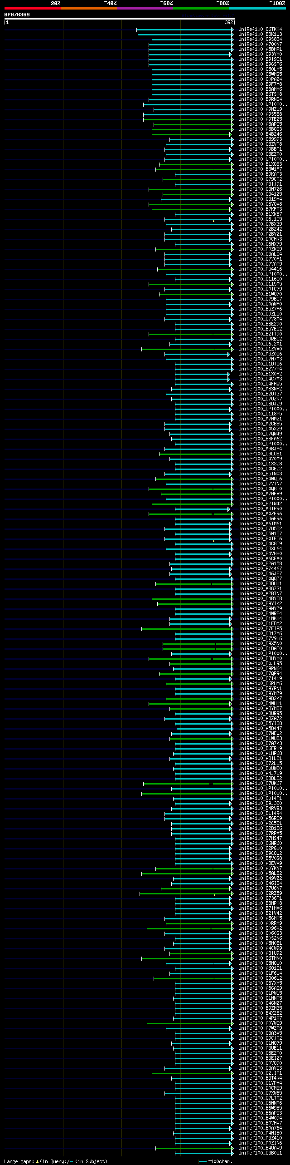Select last hit UniRef100_Q3B0U1
Screen dimensions: 290x1165
(260, 1153)
